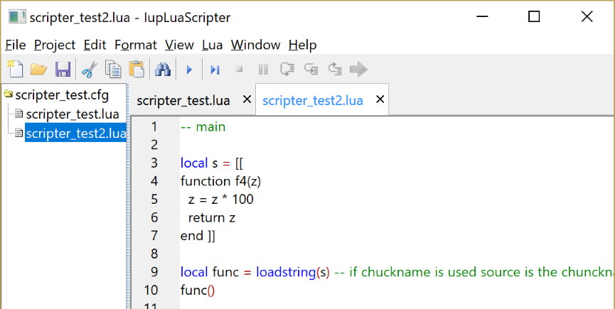
Task: Close the scripter_test2.lua tab
Action: tap(380, 99)
